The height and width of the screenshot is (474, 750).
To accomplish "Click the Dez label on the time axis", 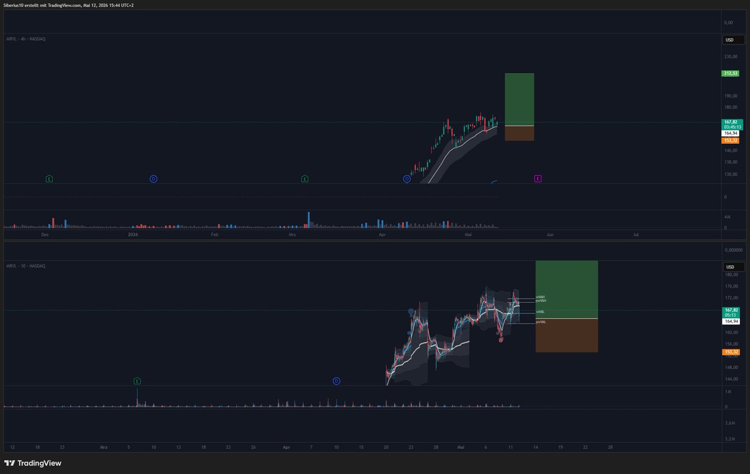I will pyautogui.click(x=44, y=234).
